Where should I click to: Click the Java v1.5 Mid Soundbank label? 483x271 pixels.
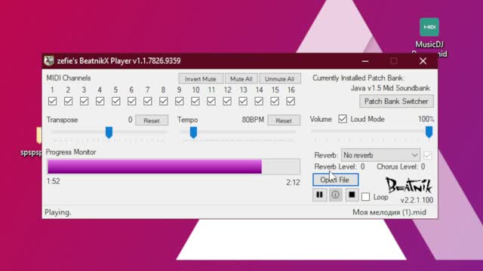coord(390,88)
